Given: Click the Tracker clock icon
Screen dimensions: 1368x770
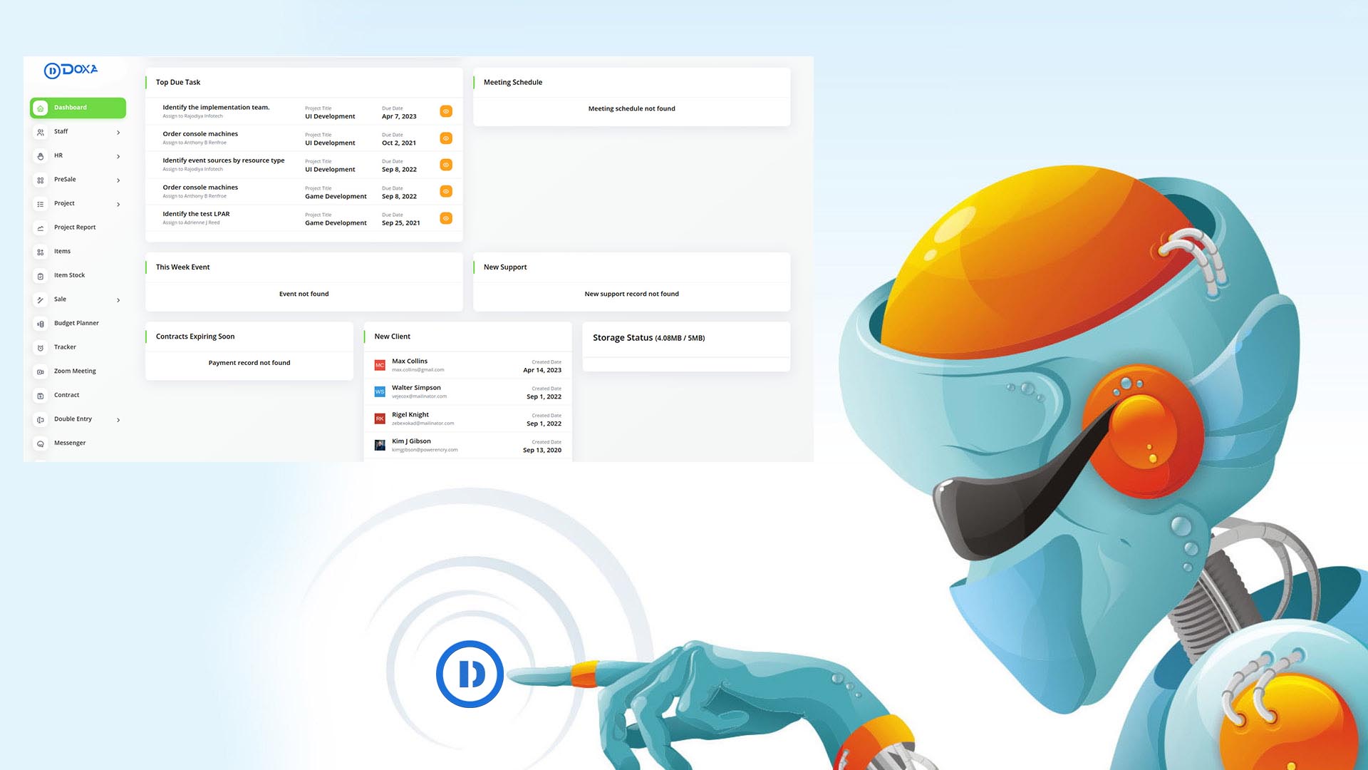Looking at the screenshot, I should 41,348.
